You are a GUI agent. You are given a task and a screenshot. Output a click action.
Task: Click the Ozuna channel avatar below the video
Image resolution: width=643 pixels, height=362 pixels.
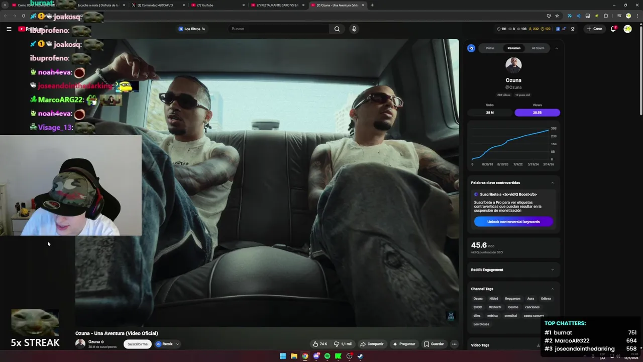[x=80, y=344]
